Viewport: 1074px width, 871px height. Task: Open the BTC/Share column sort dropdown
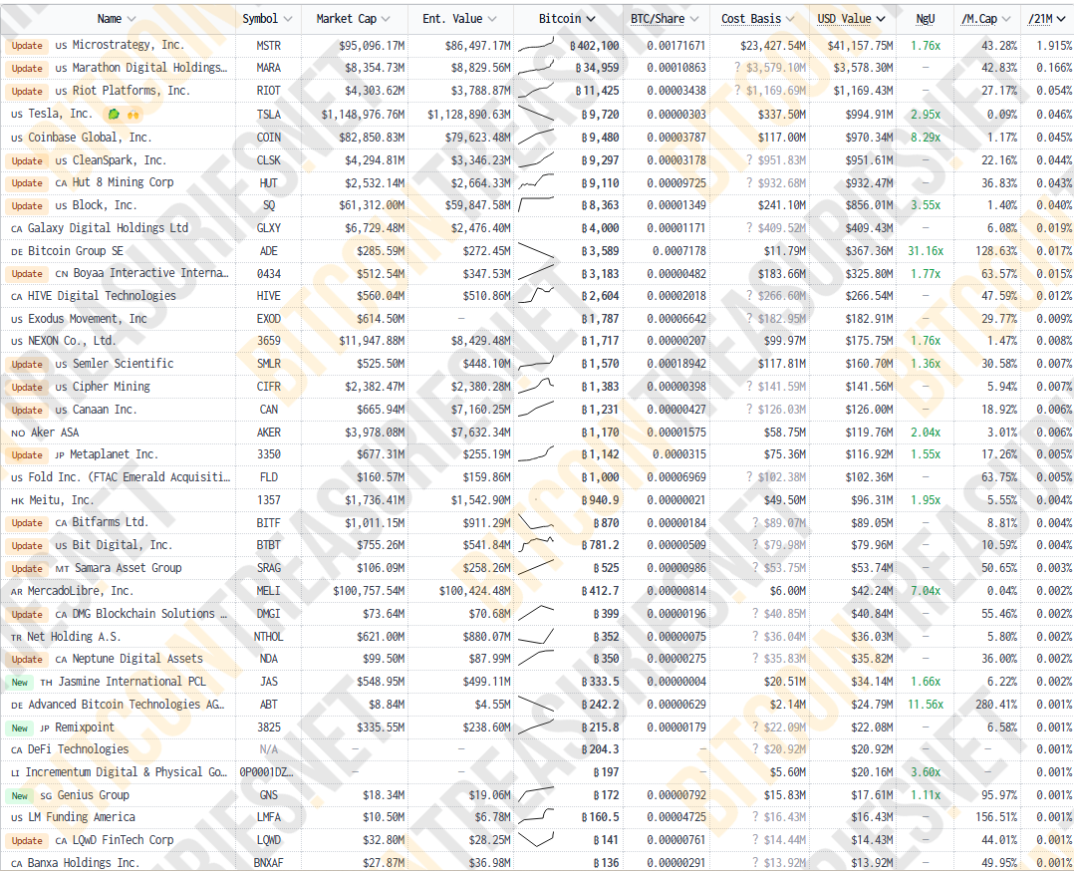pos(694,19)
